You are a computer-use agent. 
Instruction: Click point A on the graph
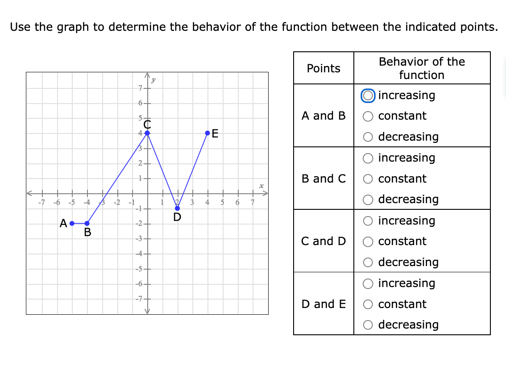click(71, 223)
